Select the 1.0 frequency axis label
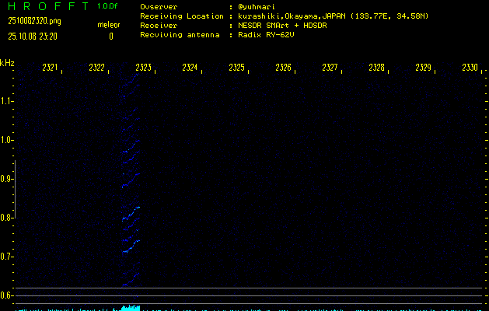Screen dimensions: 489x311 [7, 140]
